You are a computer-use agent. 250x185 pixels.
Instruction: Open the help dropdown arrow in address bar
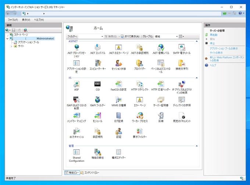pyautogui.click(x=244, y=13)
